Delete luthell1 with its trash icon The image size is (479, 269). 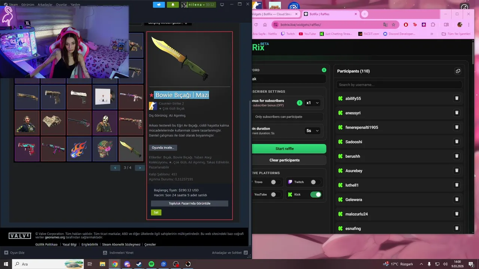457,185
